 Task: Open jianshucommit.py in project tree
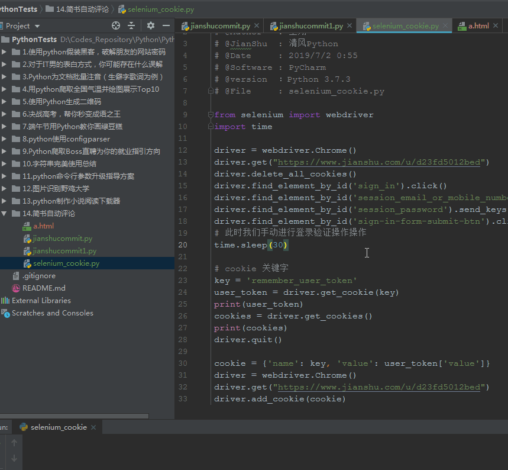[x=63, y=239]
